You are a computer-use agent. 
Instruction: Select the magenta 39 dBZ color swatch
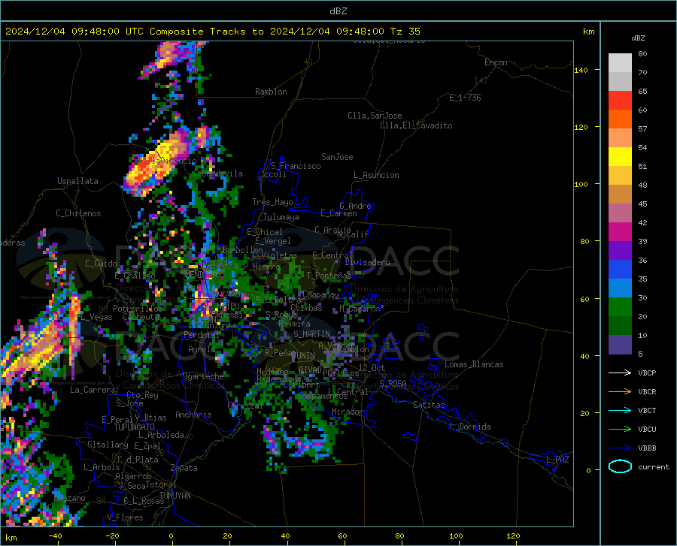tap(620, 232)
